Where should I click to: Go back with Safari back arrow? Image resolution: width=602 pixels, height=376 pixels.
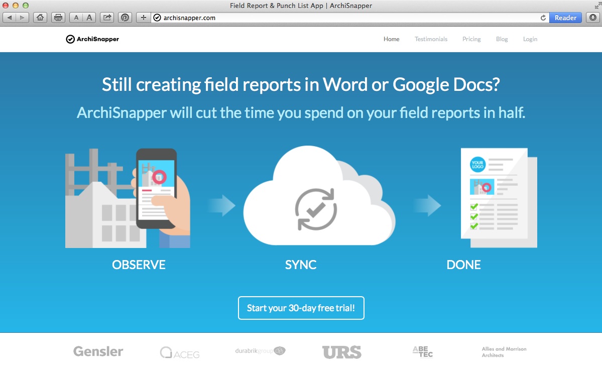pos(10,18)
